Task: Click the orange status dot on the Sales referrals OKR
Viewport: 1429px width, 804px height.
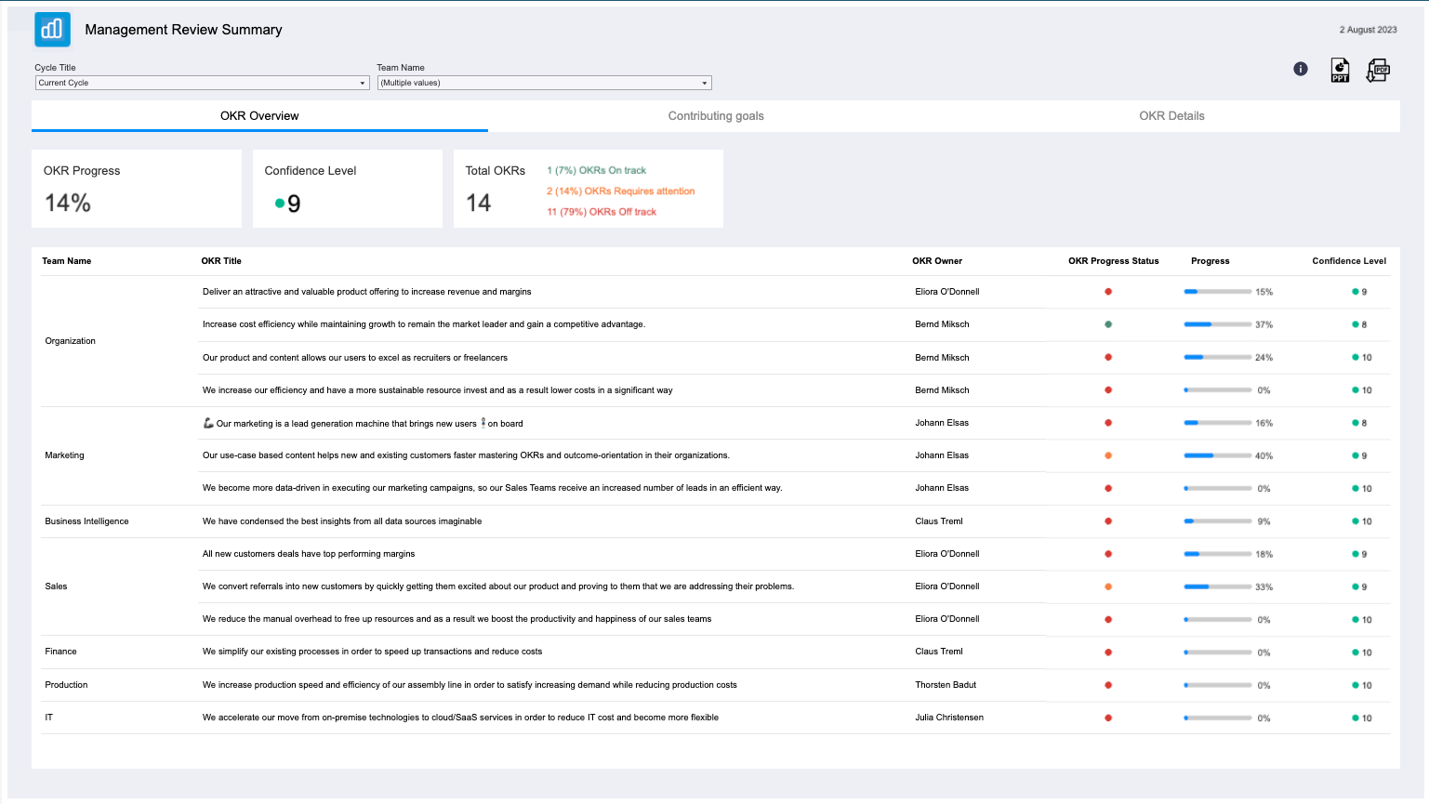Action: click(1107, 587)
